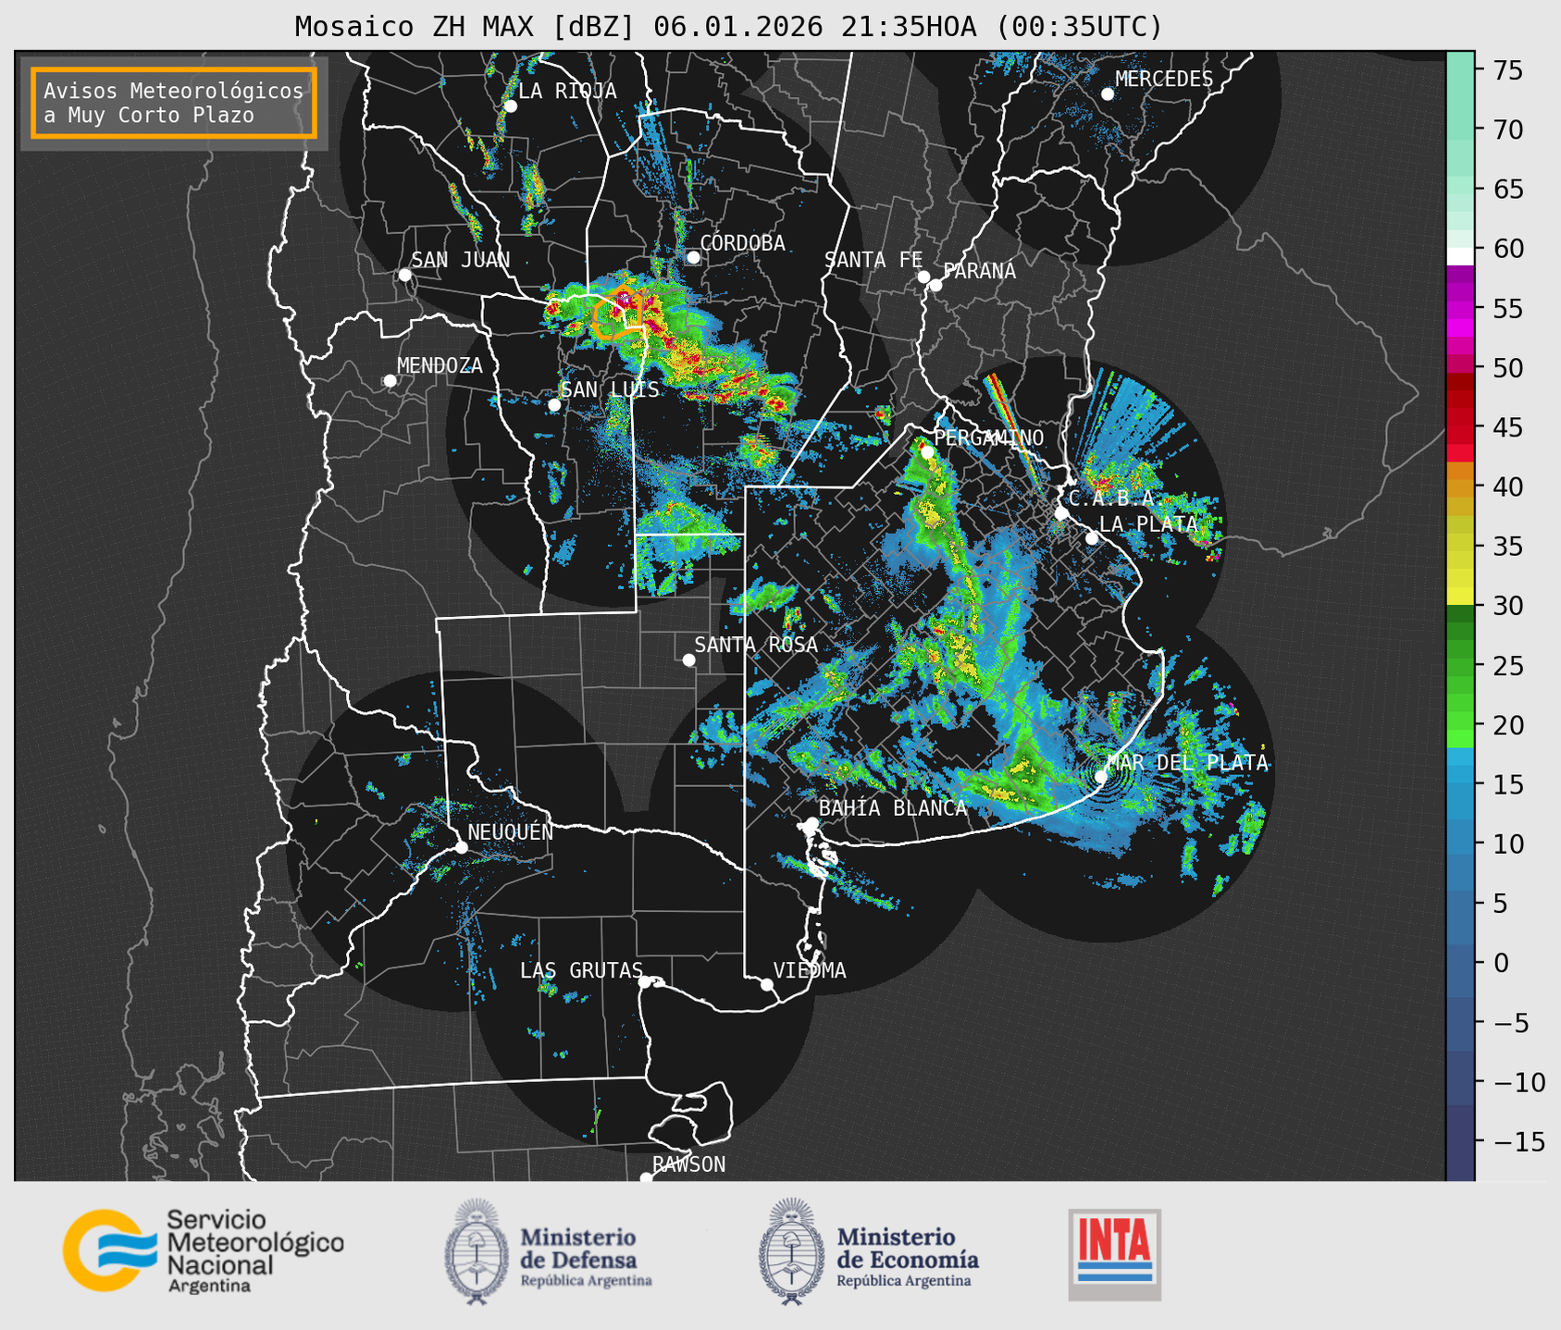Click the INTA logo

coord(1114,1253)
